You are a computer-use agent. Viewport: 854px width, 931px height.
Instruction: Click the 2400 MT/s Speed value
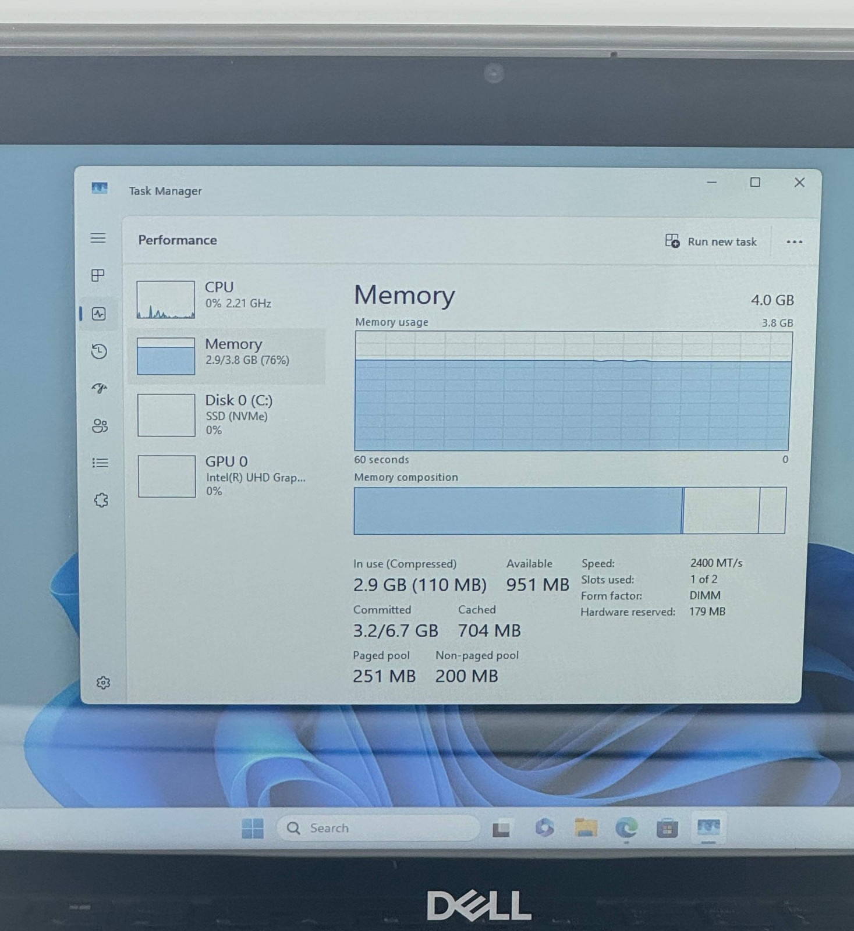point(717,563)
